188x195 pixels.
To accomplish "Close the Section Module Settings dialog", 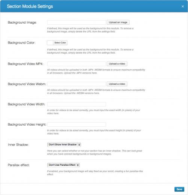I will pos(183,6).
